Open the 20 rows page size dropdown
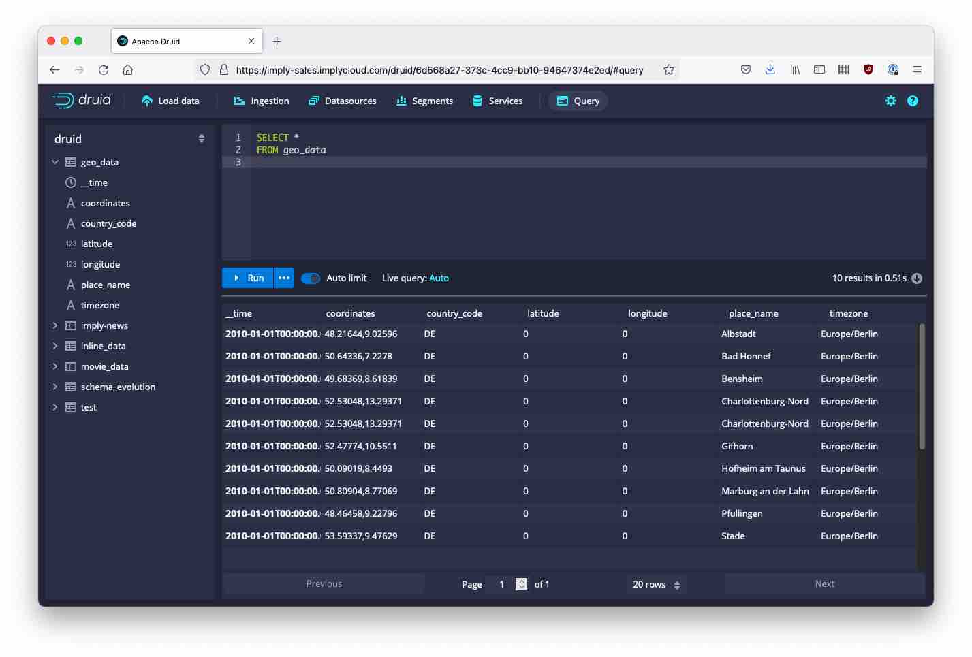972x657 pixels. (x=656, y=585)
